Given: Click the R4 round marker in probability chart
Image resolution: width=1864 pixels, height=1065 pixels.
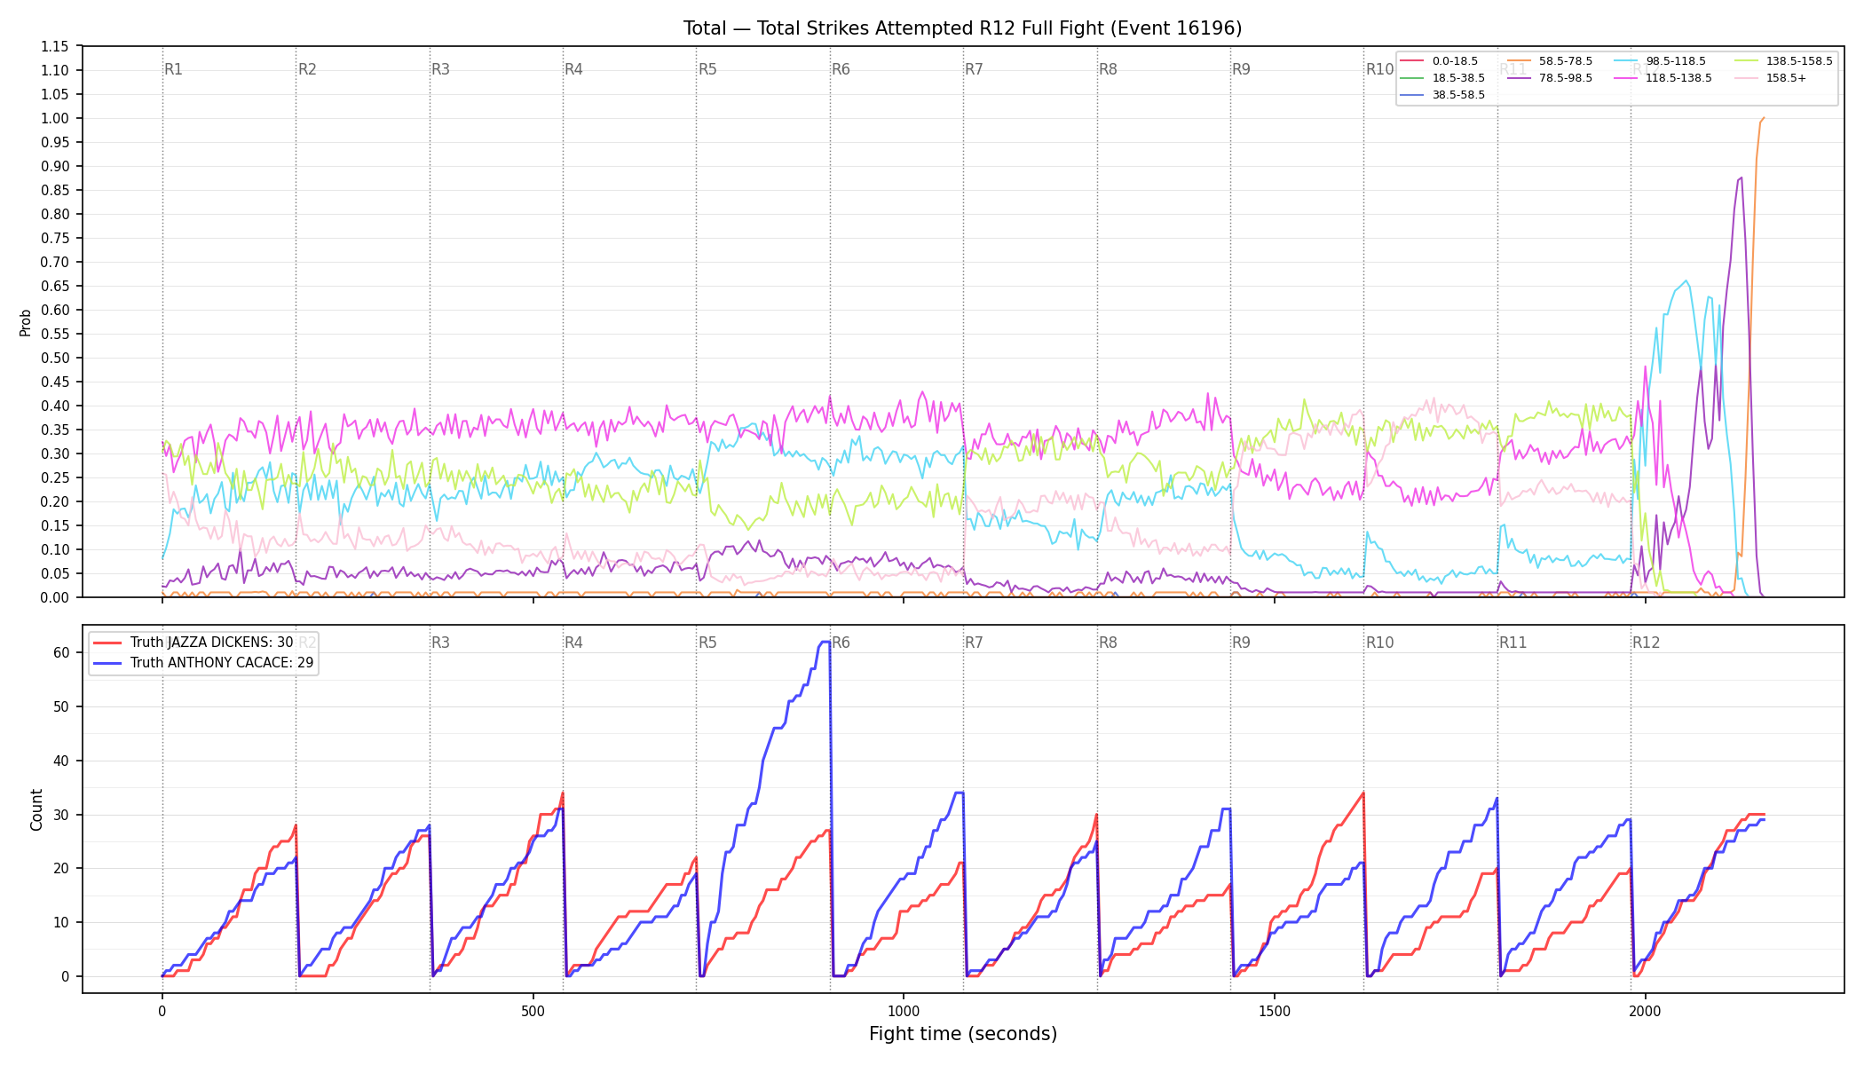Looking at the screenshot, I should [573, 69].
